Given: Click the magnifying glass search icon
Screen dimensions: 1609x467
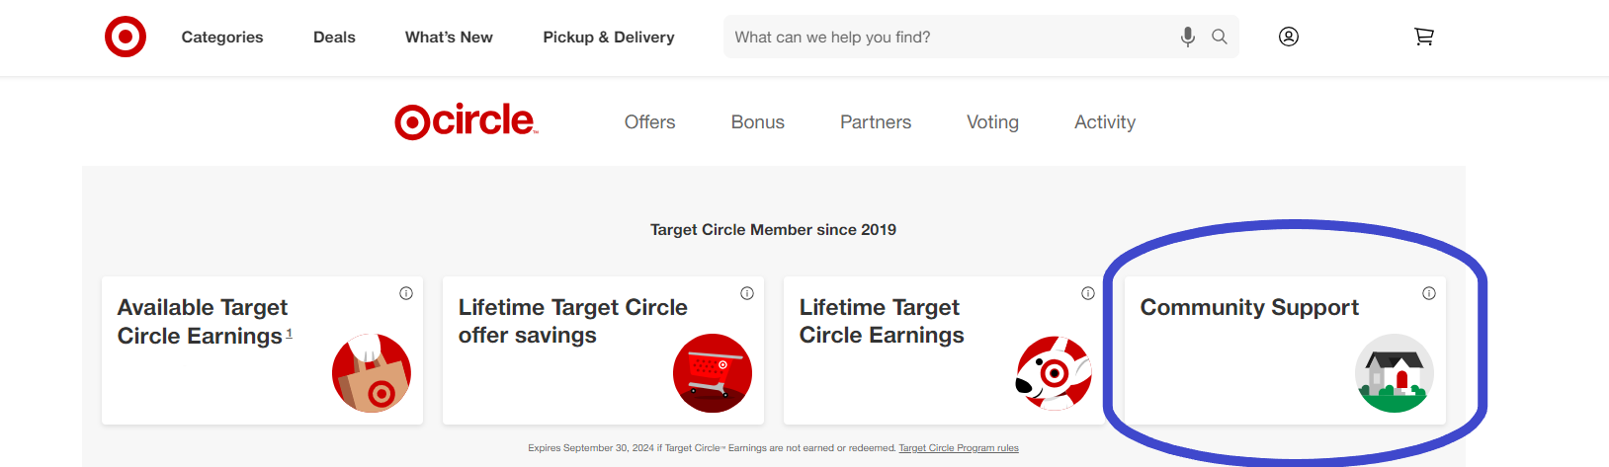Looking at the screenshot, I should point(1220,37).
